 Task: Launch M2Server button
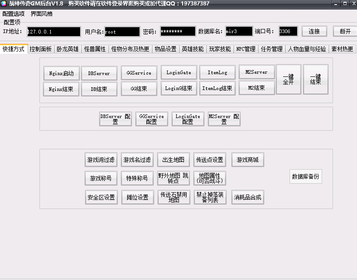(256, 72)
